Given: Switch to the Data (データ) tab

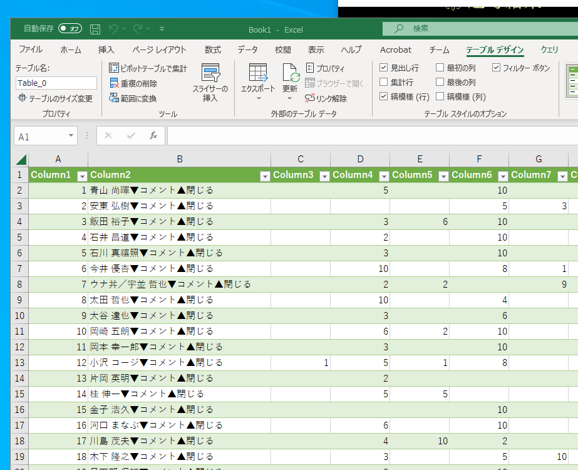Looking at the screenshot, I should click(247, 50).
